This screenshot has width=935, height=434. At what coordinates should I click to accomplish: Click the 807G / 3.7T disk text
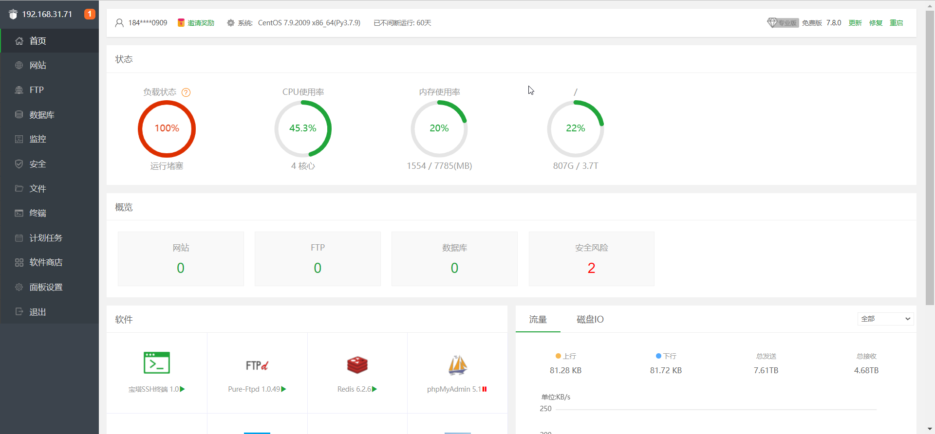click(576, 166)
